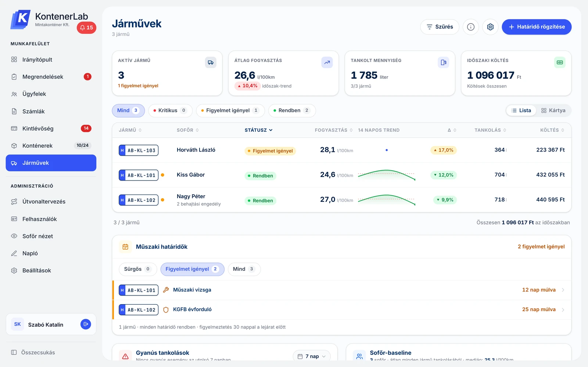Switch to Lista view
This screenshot has height=367, width=588.
pos(521,110)
